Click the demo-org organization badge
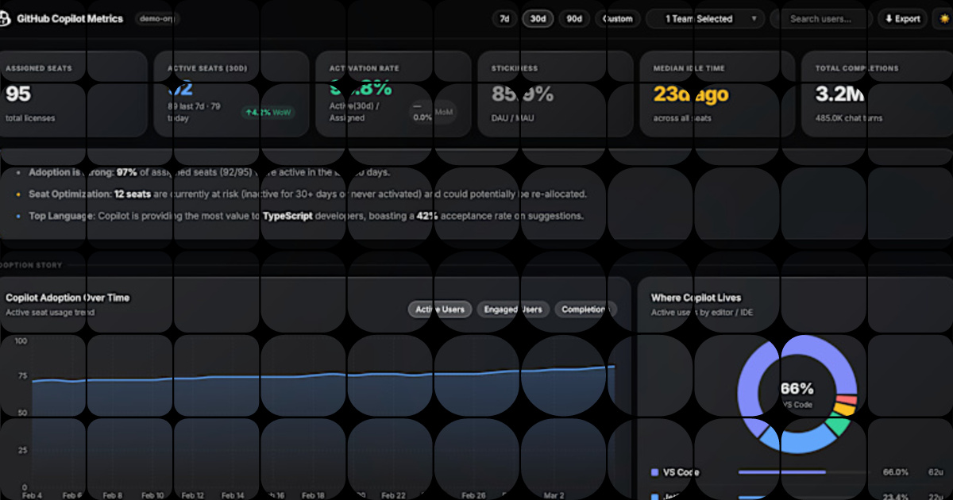 coord(157,18)
